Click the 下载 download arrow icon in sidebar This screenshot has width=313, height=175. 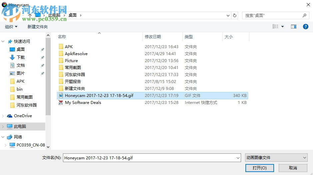[12, 57]
